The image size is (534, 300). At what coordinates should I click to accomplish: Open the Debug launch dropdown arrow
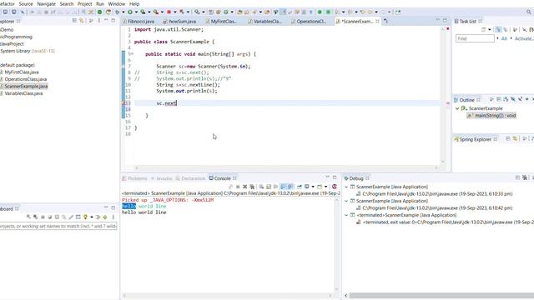(x=123, y=12)
